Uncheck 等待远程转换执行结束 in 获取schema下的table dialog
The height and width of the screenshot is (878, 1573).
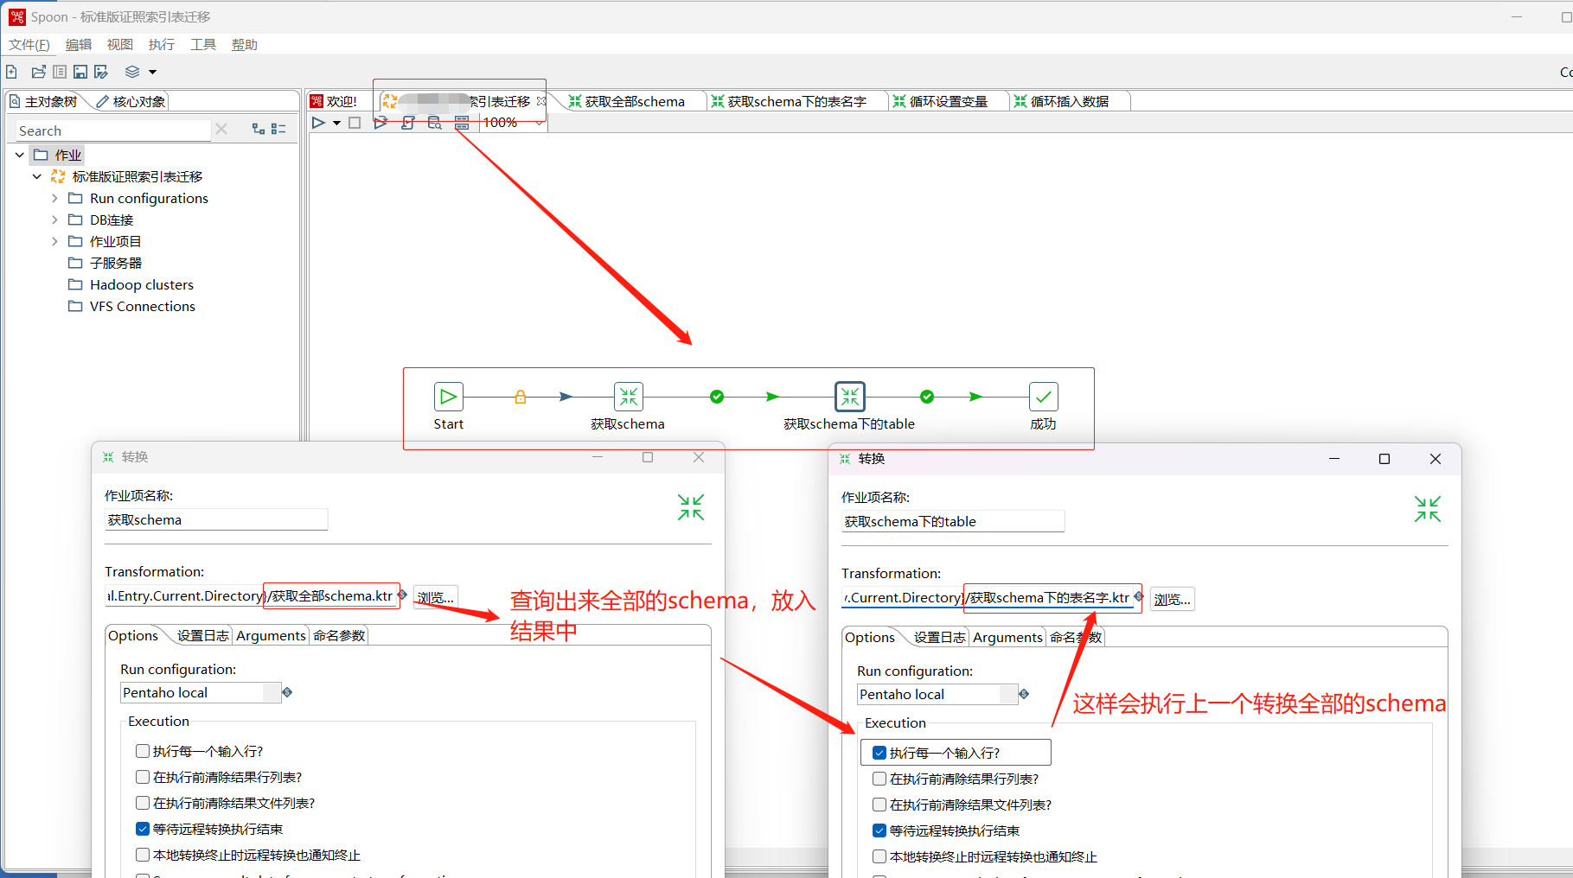tap(879, 830)
